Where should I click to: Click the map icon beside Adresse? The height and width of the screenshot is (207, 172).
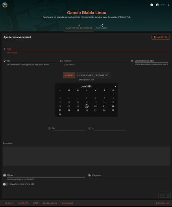[x=61, y=61]
